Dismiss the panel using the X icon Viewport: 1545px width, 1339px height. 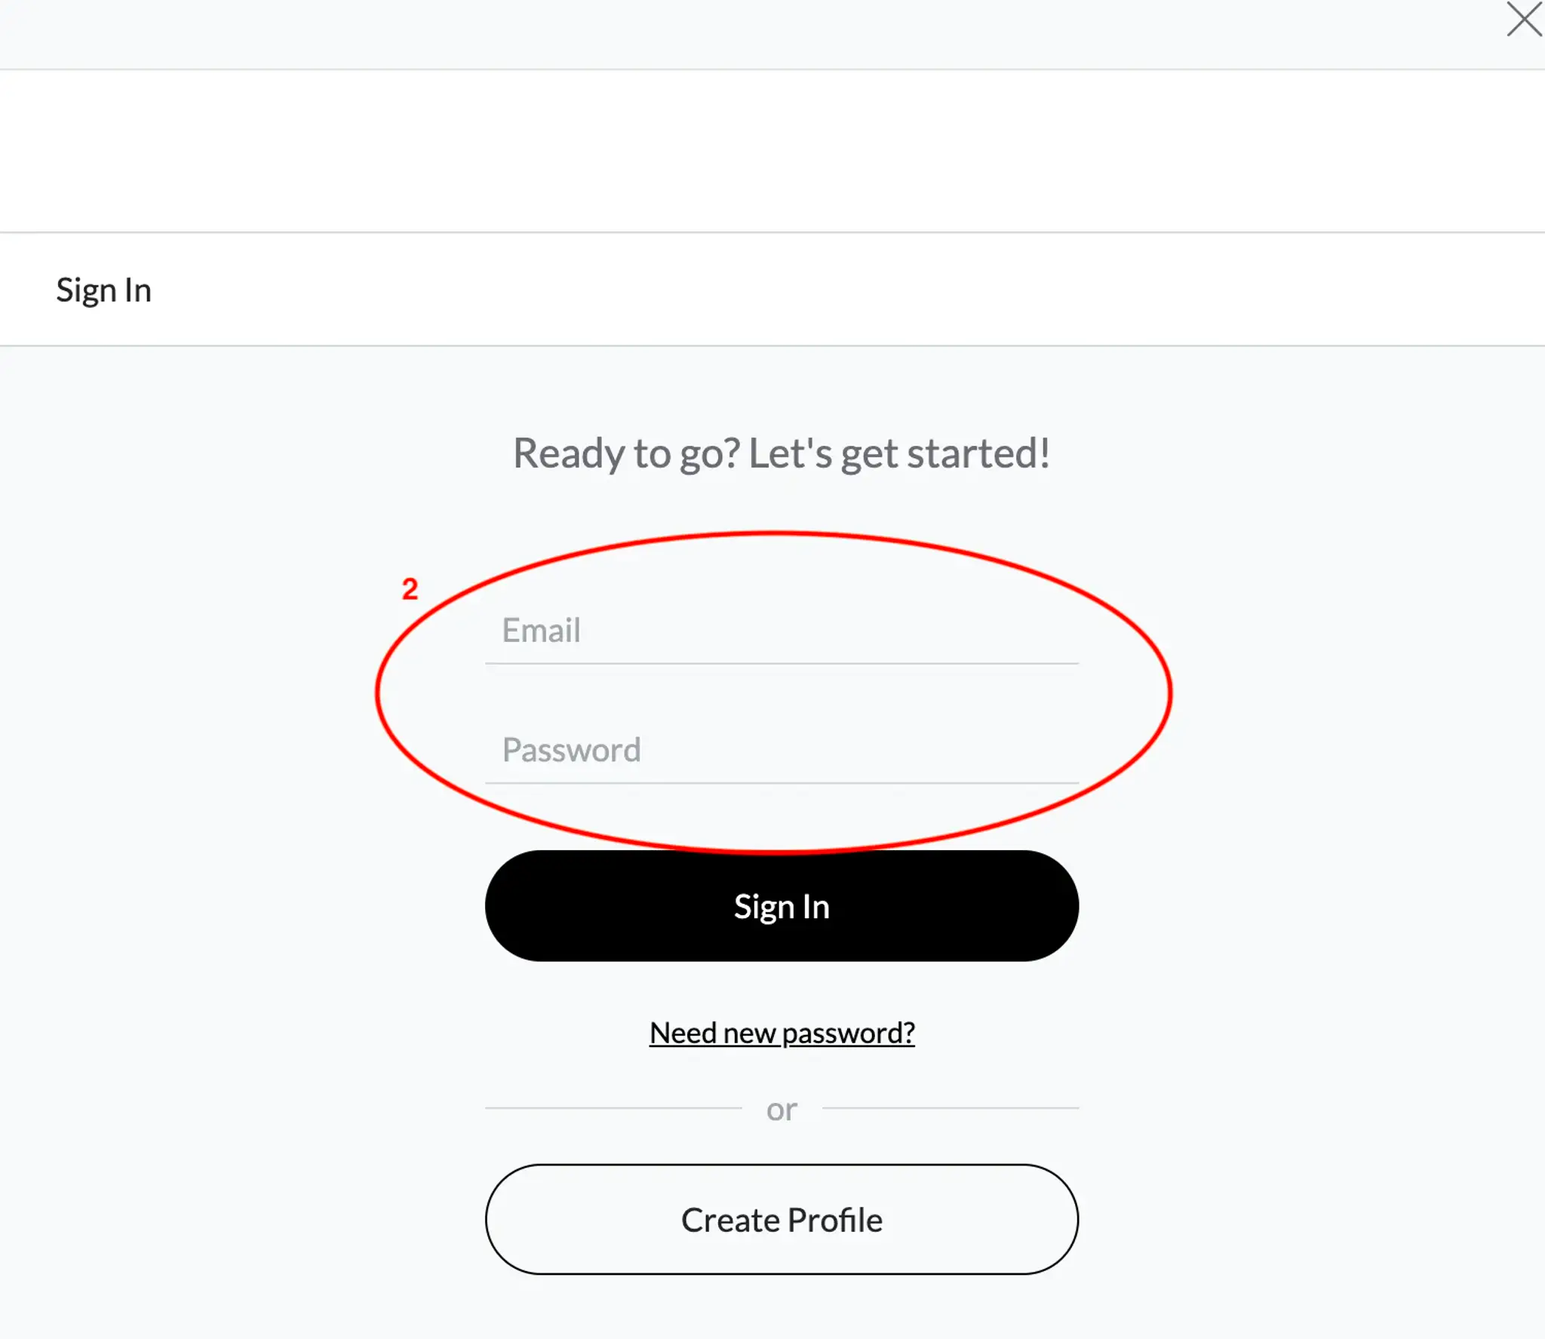point(1524,20)
